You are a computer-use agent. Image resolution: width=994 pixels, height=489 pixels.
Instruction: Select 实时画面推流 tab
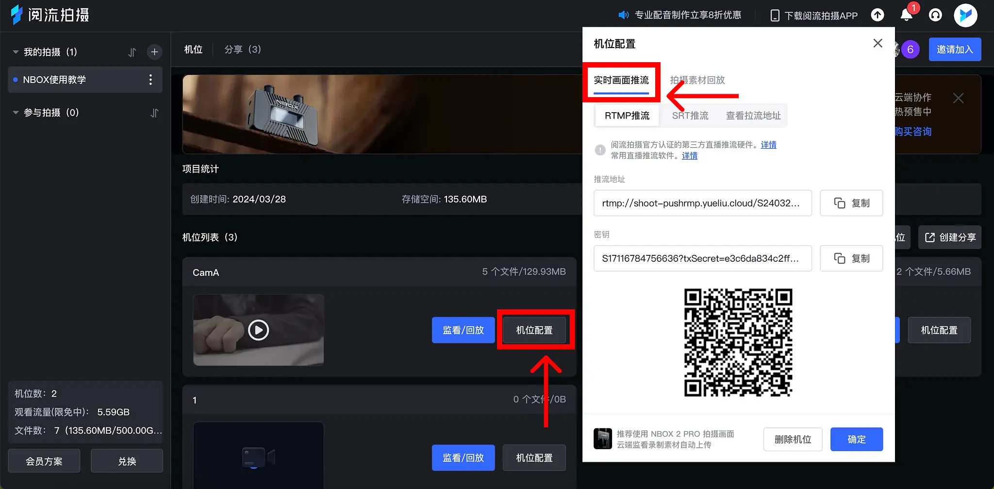pos(621,80)
